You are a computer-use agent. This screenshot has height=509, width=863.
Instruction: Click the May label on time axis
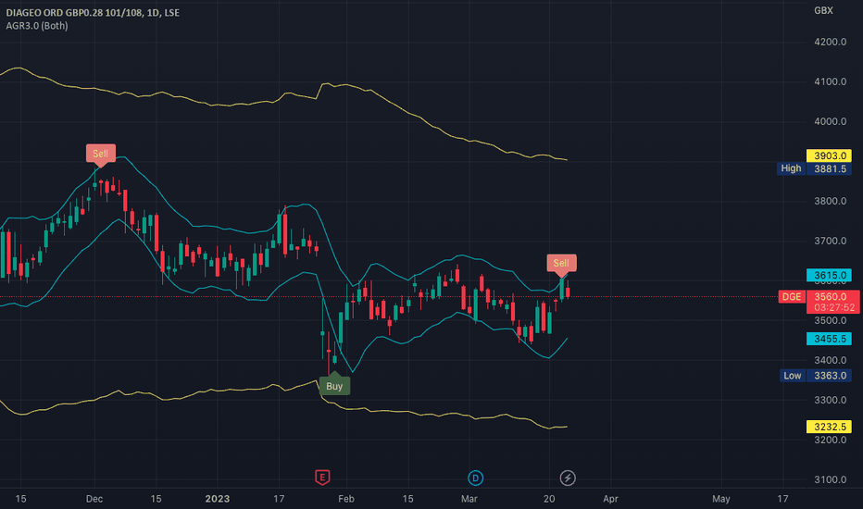pyautogui.click(x=721, y=499)
